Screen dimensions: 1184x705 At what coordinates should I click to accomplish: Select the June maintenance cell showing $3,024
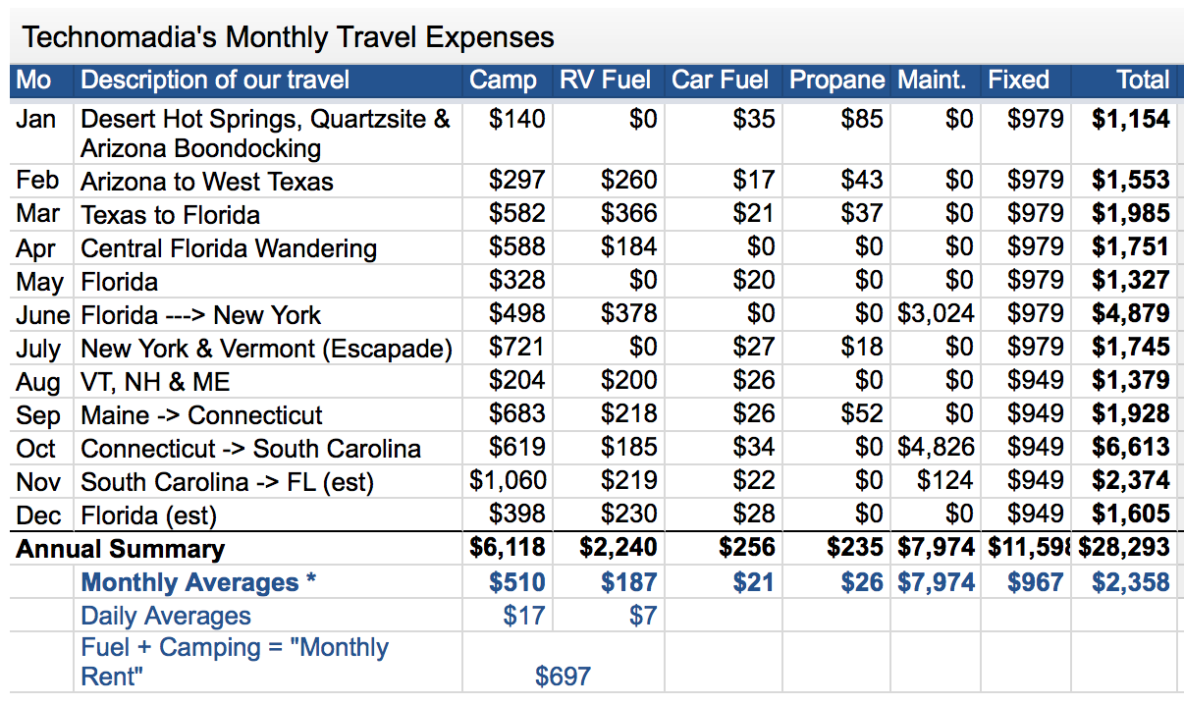(936, 314)
